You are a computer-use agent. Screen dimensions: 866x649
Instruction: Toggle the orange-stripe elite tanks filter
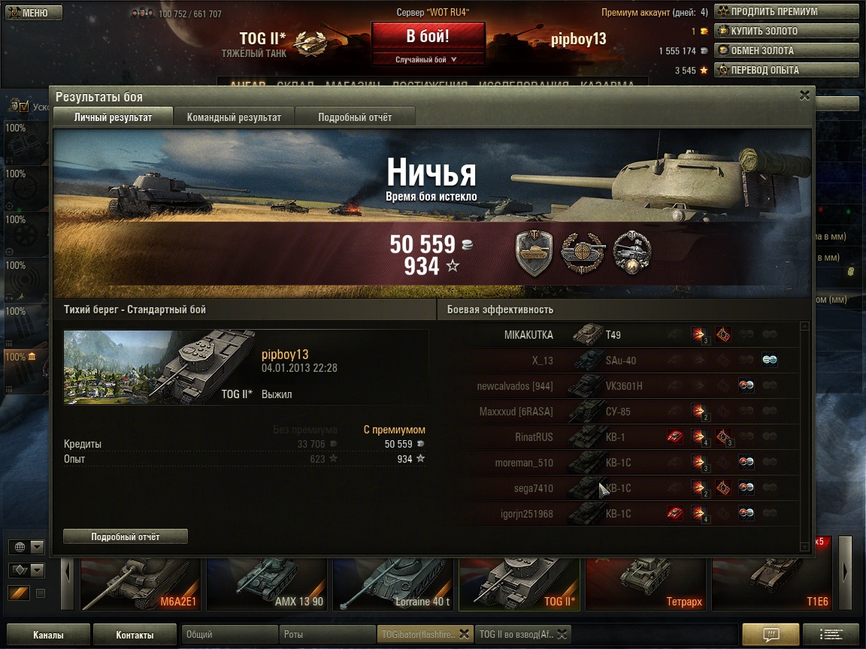click(19, 593)
